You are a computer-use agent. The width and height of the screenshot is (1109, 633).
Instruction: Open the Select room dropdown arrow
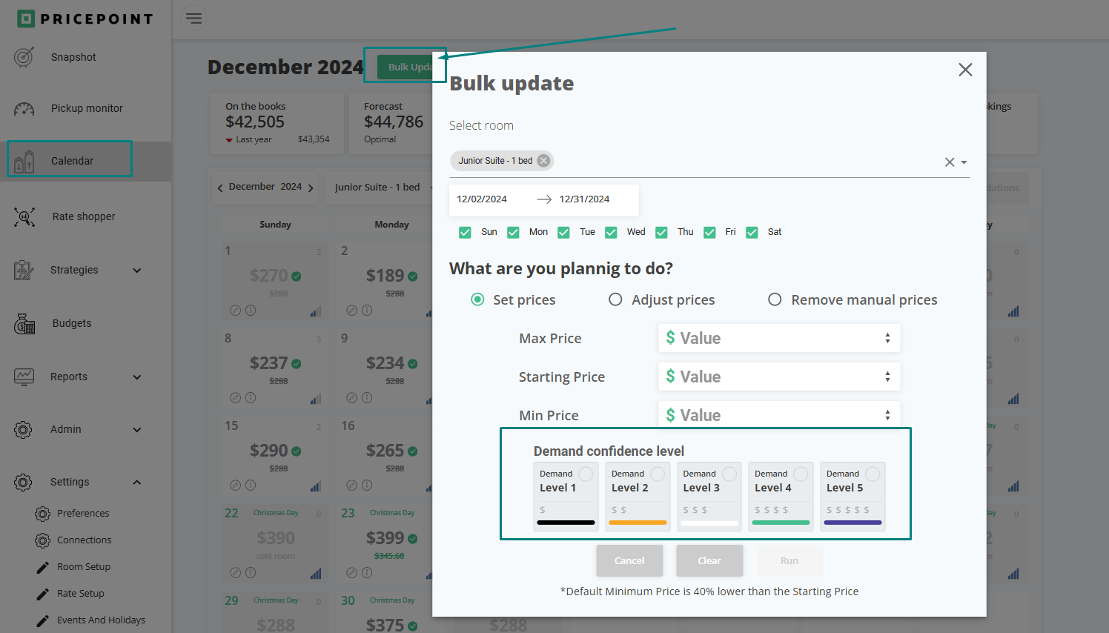[964, 162]
